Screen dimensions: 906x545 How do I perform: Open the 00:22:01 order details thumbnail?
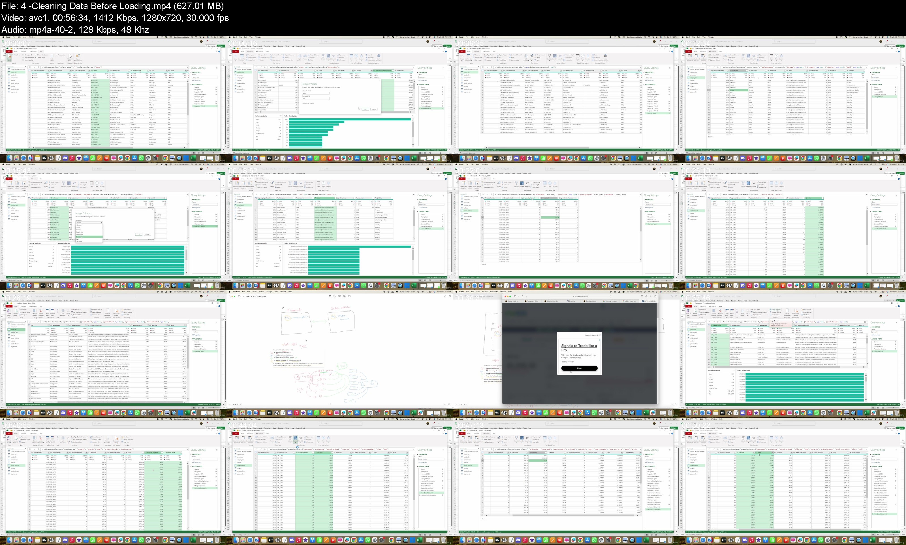(x=566, y=227)
